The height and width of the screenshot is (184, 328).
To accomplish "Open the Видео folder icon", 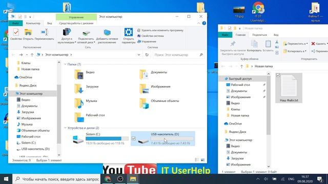I will click(x=79, y=75).
